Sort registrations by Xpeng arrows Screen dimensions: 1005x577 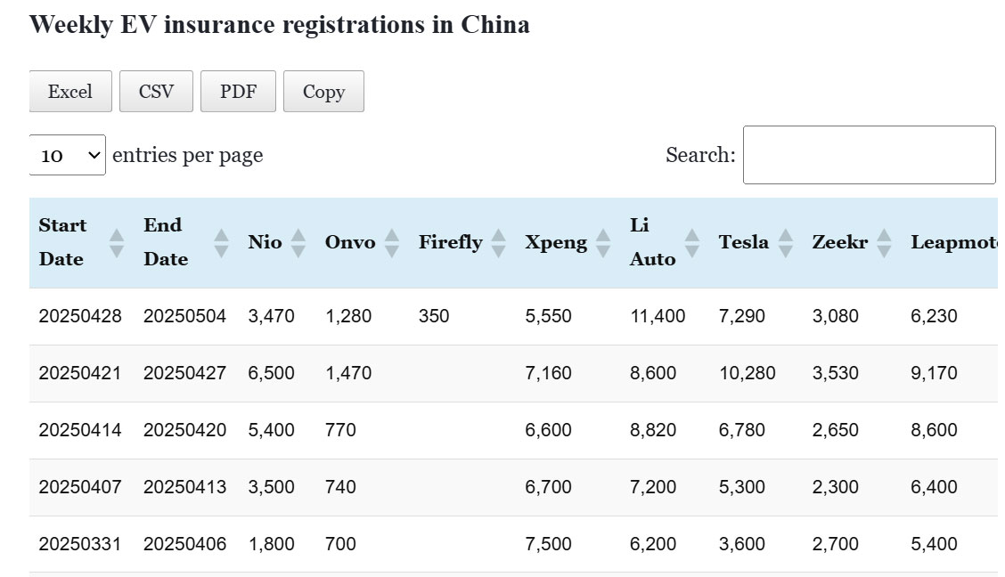click(x=603, y=242)
